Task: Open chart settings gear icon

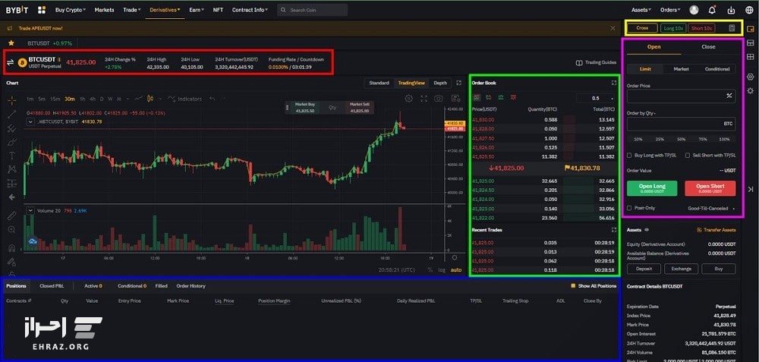Action: (x=409, y=99)
